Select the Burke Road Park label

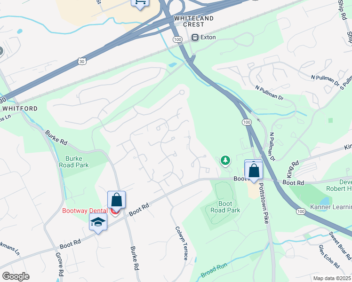(74, 162)
